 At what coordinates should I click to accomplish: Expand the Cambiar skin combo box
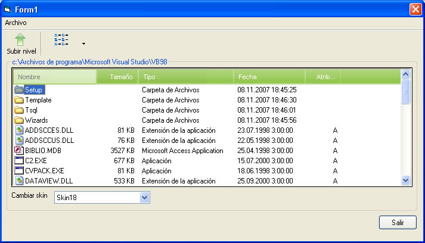click(144, 197)
